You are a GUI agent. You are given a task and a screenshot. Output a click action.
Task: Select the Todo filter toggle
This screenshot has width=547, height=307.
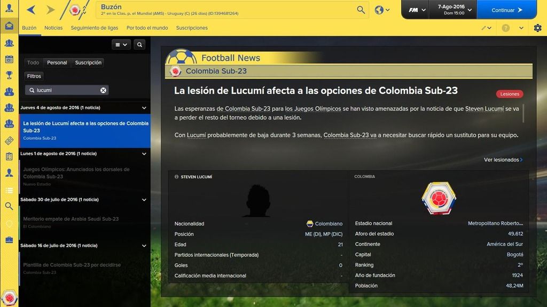(x=33, y=63)
